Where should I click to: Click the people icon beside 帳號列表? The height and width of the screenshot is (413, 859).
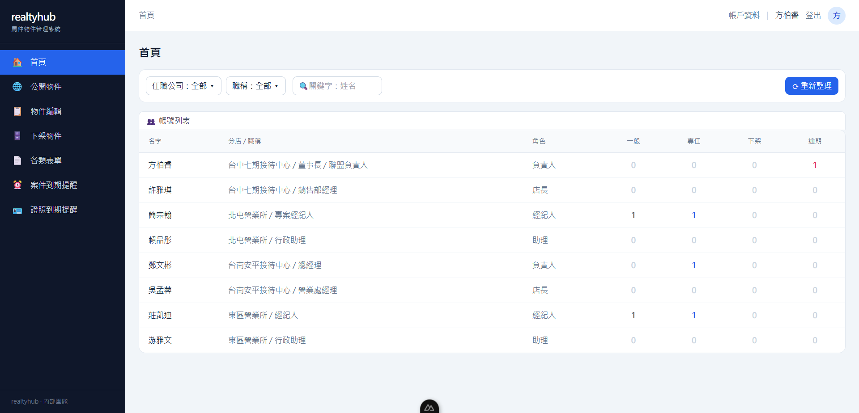click(151, 122)
